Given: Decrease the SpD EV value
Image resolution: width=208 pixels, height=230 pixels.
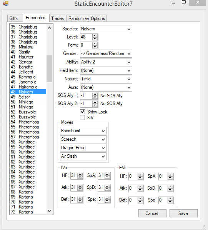Looking at the screenshot, I should [x=170, y=190].
